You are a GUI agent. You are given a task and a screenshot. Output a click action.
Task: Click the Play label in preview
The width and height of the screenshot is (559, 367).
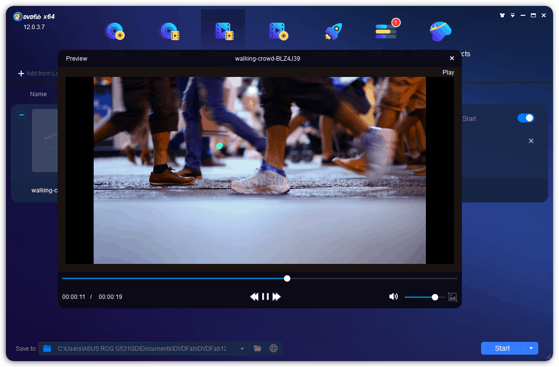448,73
